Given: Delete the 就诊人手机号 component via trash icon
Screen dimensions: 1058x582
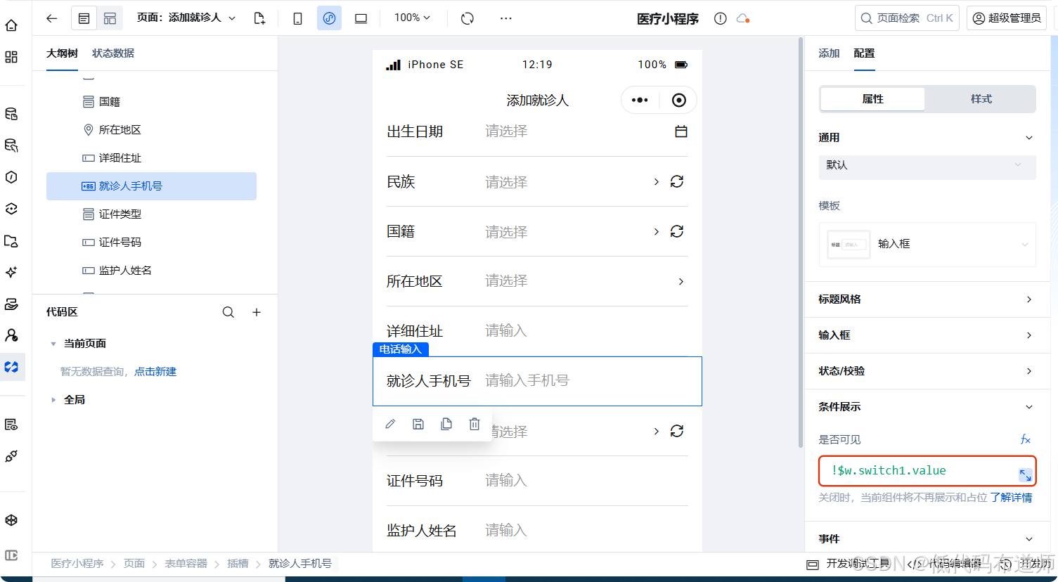Looking at the screenshot, I should pos(475,424).
